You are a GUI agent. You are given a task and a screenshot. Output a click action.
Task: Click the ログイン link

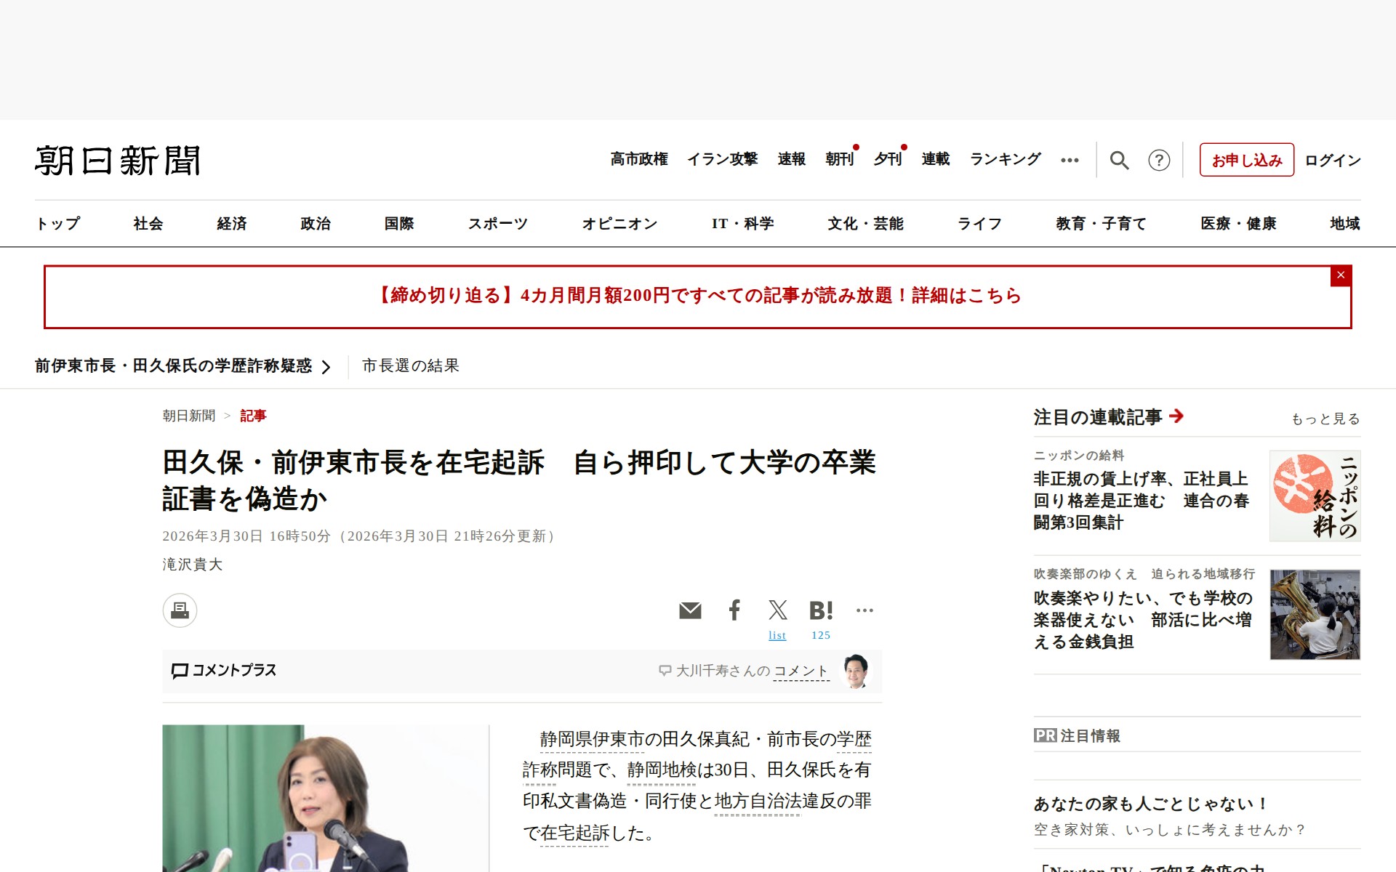pos(1332,160)
